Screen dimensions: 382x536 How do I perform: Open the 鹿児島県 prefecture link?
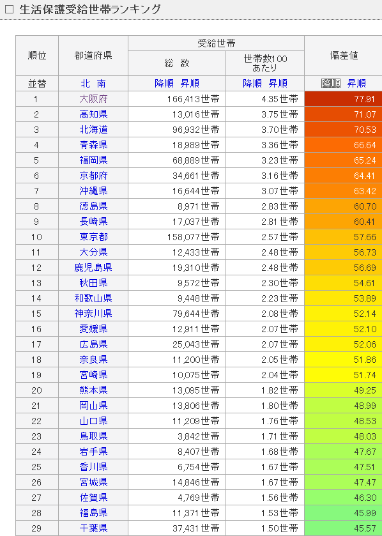(93, 268)
